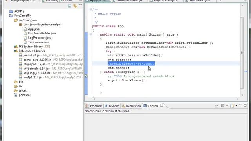Viewport: 251px width, 141px height.
Task: Click the blue overview ruler marker
Action: click(246, 71)
